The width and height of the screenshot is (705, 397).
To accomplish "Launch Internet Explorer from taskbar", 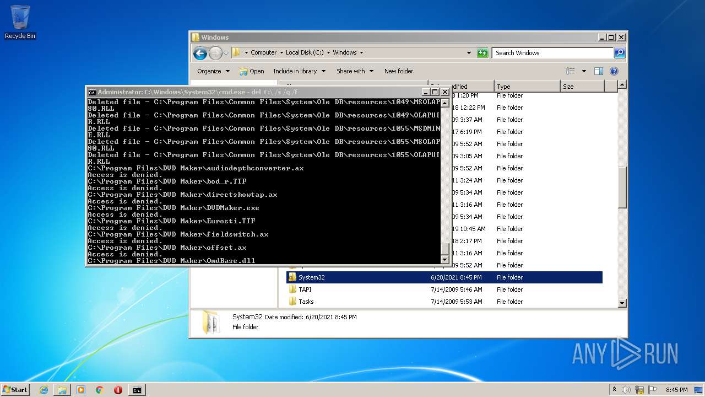I will pyautogui.click(x=44, y=390).
